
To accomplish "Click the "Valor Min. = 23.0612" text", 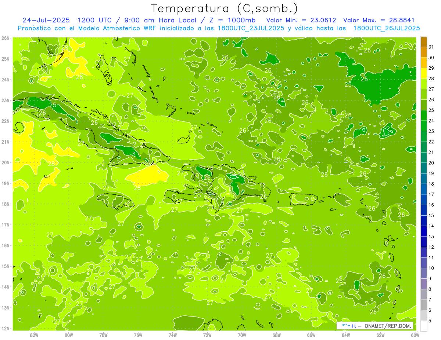I will [301, 20].
